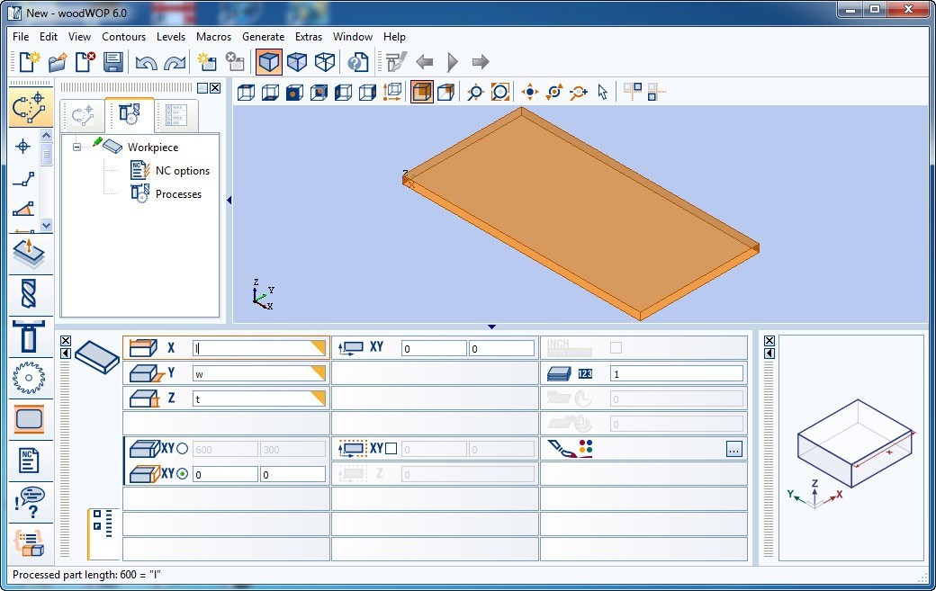Click the zoom magnifier icon in view toolbar
The image size is (936, 591).
click(x=474, y=92)
